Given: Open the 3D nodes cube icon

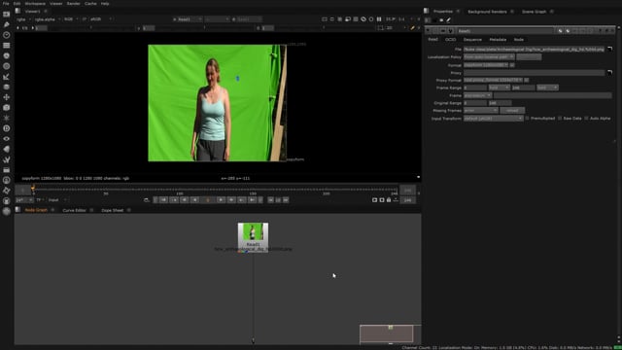Looking at the screenshot, I should click(7, 108).
